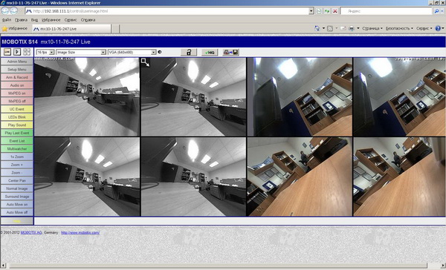Expand the Сервис command bar dropdown
This screenshot has width=446, height=270.
coord(424,28)
